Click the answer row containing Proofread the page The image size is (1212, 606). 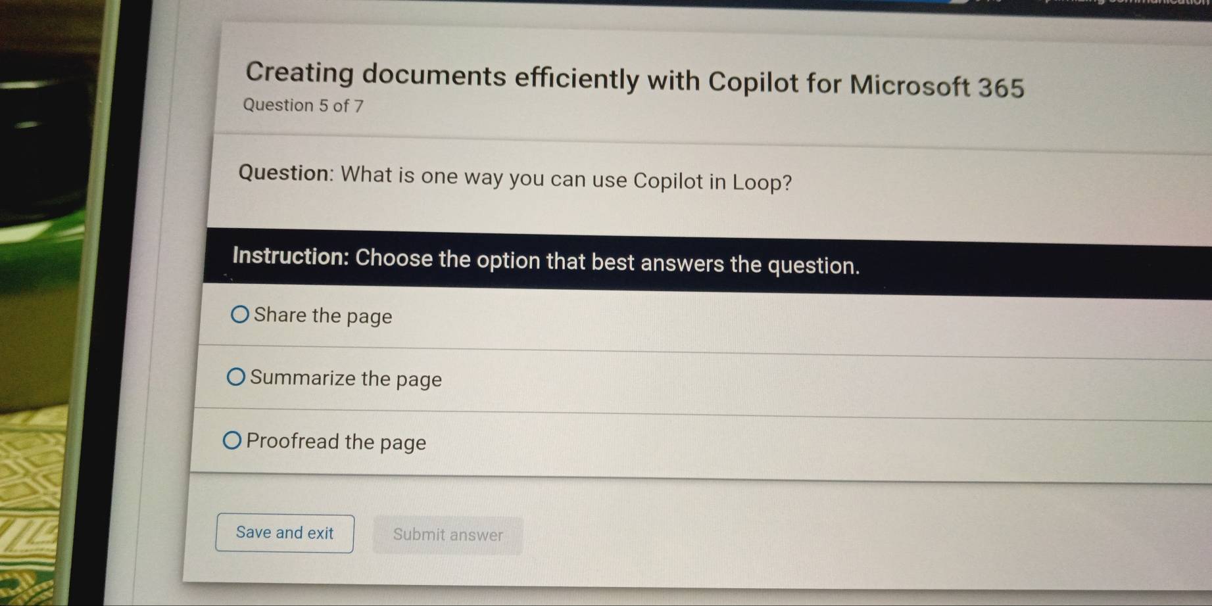tap(592, 442)
